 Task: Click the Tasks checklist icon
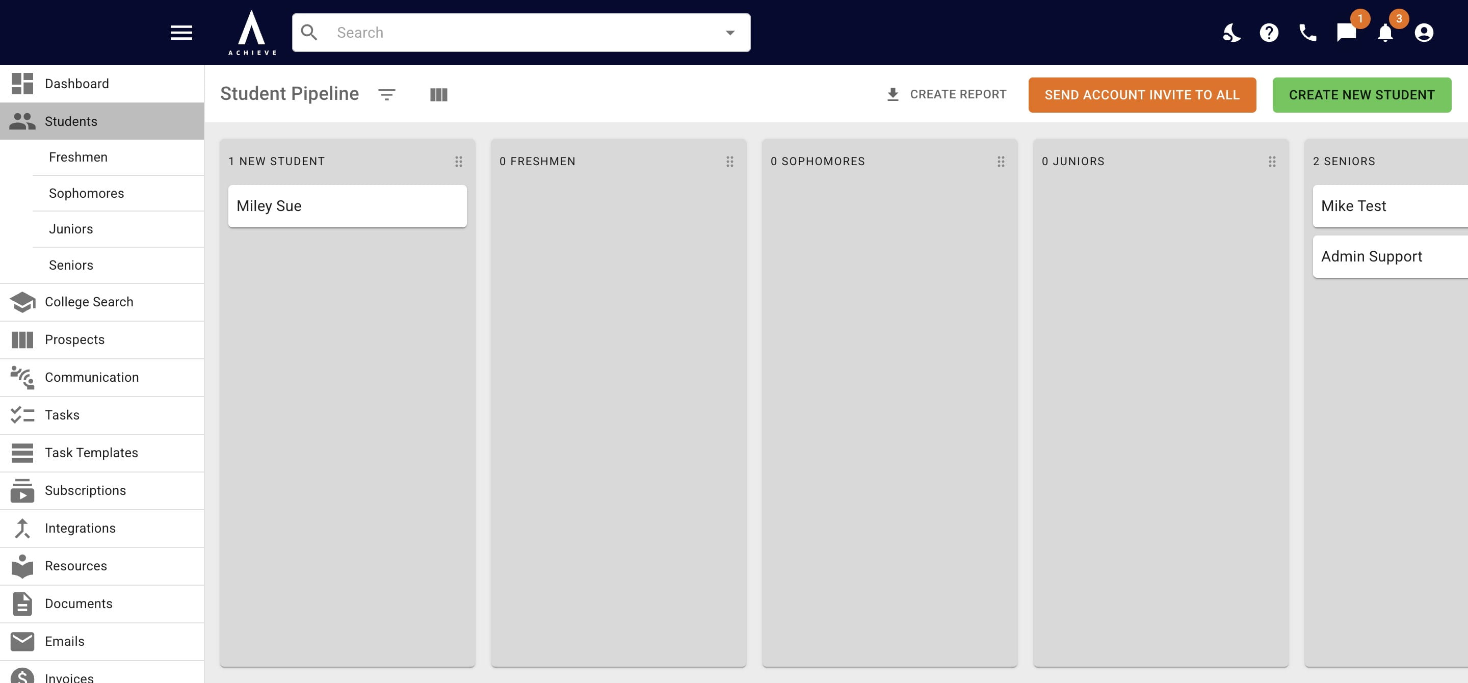pos(22,415)
